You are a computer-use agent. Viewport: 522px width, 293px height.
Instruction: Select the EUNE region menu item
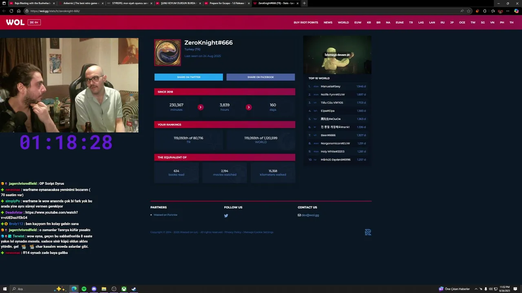pos(400,22)
